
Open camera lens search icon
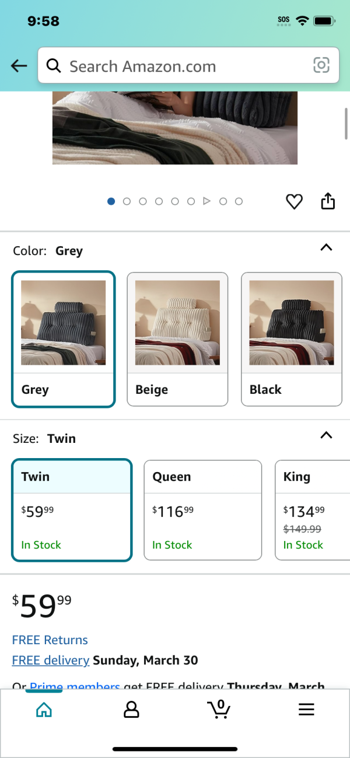(321, 65)
